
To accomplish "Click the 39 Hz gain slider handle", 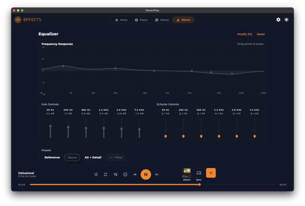I will point(50,126).
